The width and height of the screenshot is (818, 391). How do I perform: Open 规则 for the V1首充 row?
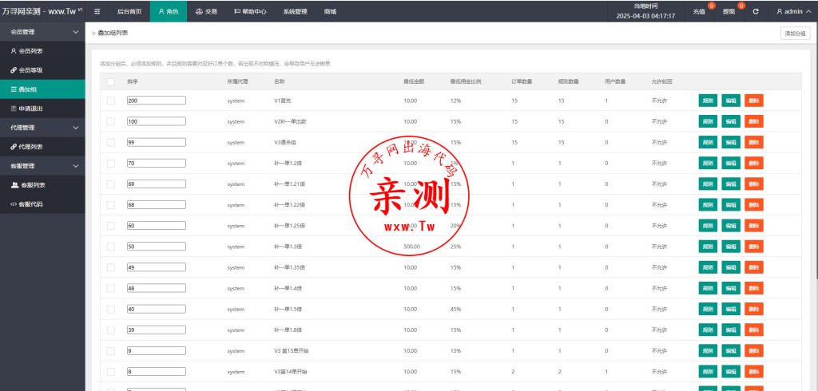[708, 101]
